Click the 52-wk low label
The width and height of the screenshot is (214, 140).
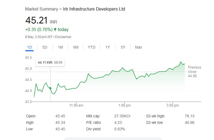tap(154, 122)
